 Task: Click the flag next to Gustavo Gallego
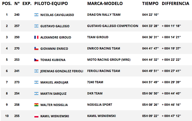click(x=36, y=26)
